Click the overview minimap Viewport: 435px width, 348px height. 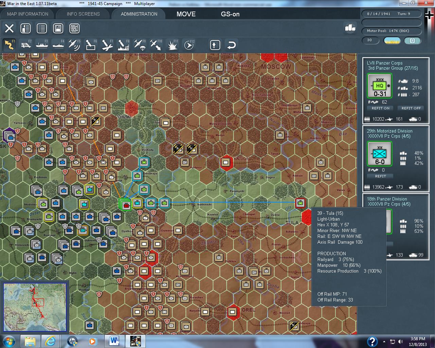[35, 307]
